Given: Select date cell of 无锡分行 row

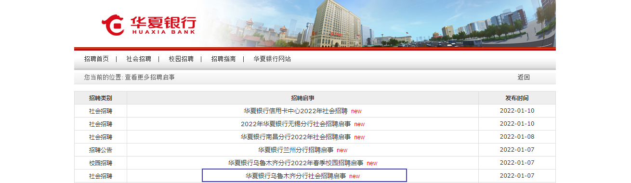Looking at the screenshot, I should click(x=517, y=124).
